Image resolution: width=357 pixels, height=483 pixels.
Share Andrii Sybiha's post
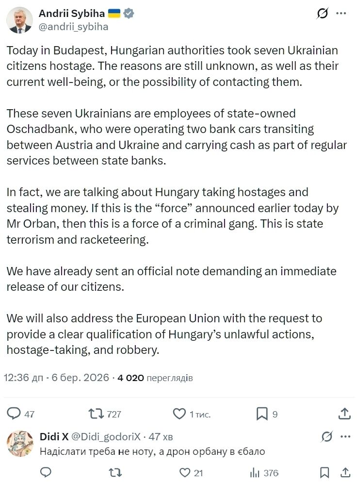click(x=345, y=414)
